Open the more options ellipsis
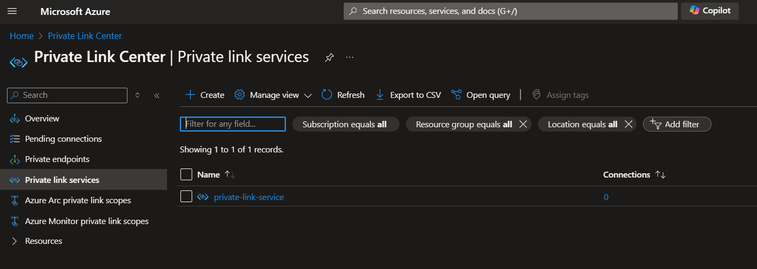 pos(350,57)
